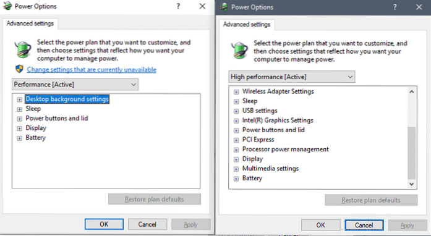Click Cancel in the right window

click(364, 225)
